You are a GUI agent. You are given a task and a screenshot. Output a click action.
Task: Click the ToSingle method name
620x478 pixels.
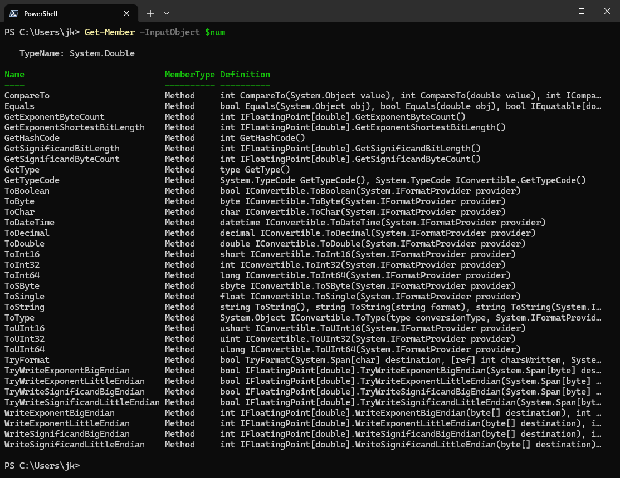click(x=25, y=297)
